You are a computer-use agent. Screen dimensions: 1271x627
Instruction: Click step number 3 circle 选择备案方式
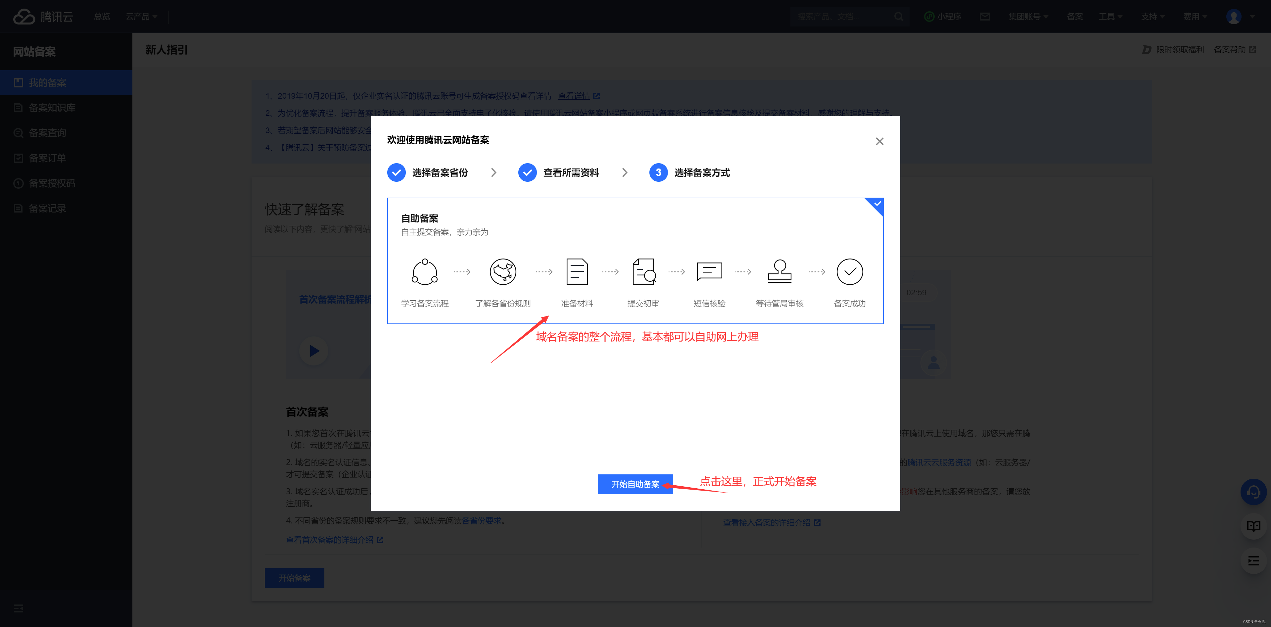coord(658,173)
